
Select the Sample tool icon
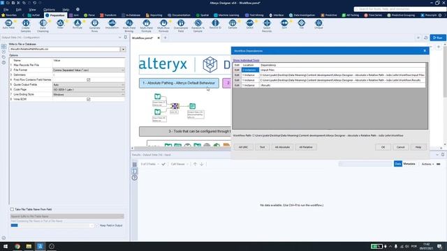click(x=233, y=23)
